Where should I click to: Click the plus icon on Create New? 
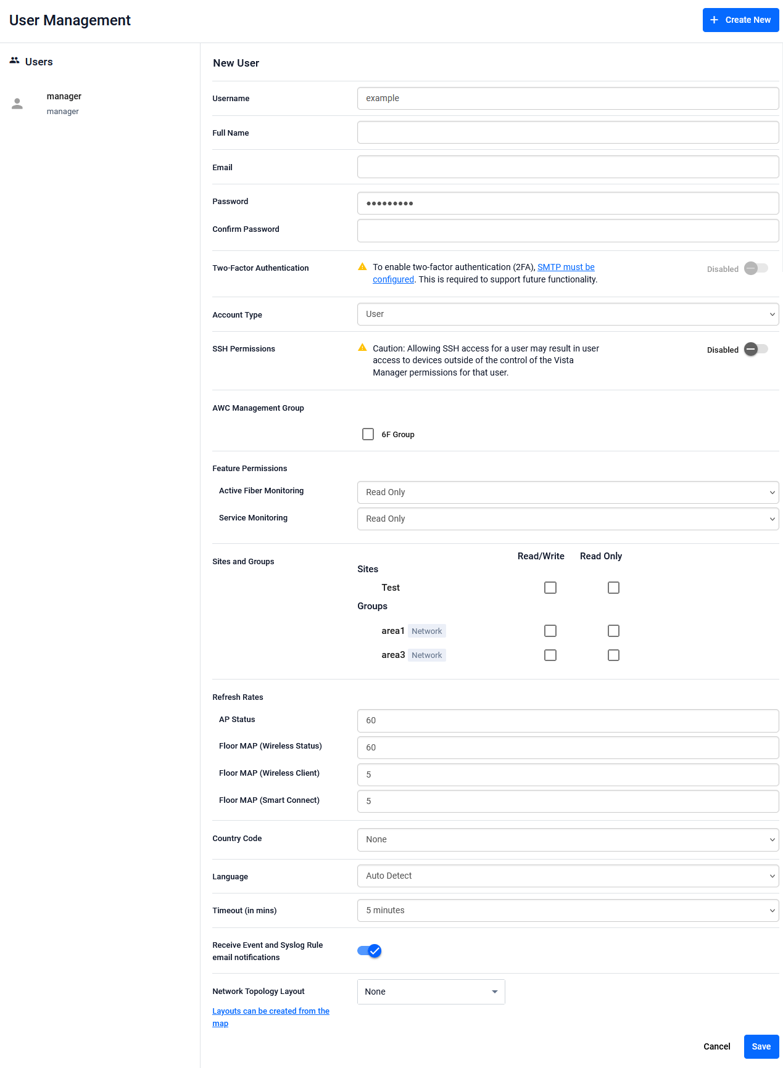(714, 20)
